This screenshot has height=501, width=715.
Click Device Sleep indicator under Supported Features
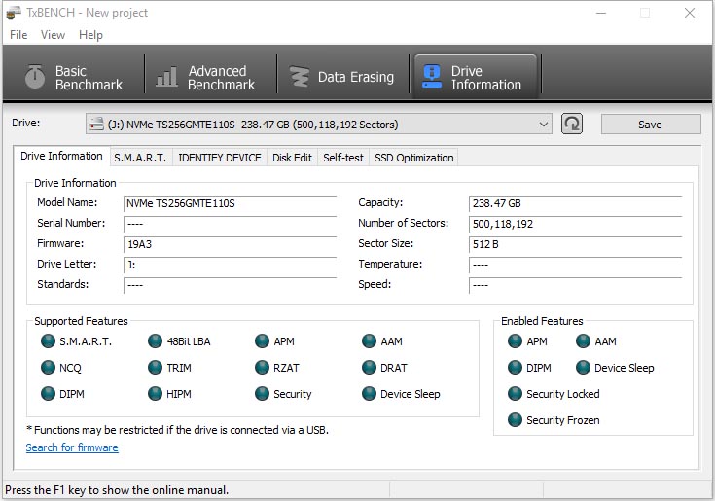point(369,393)
